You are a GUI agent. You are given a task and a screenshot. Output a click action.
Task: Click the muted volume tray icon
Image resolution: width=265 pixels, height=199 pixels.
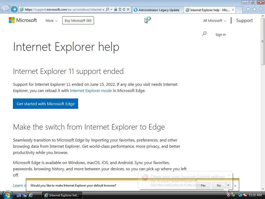tap(245, 195)
